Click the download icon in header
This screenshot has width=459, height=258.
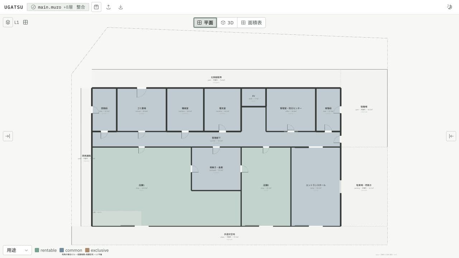pos(120,7)
